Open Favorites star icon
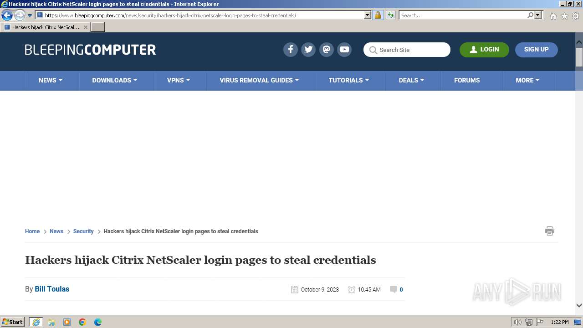The image size is (583, 328). click(x=564, y=16)
